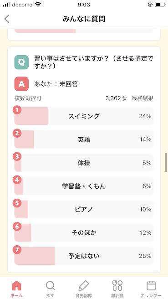Screen dimensions: 168x299
Task: Tap the previous poll's result bar
Action: tap(84, 31)
